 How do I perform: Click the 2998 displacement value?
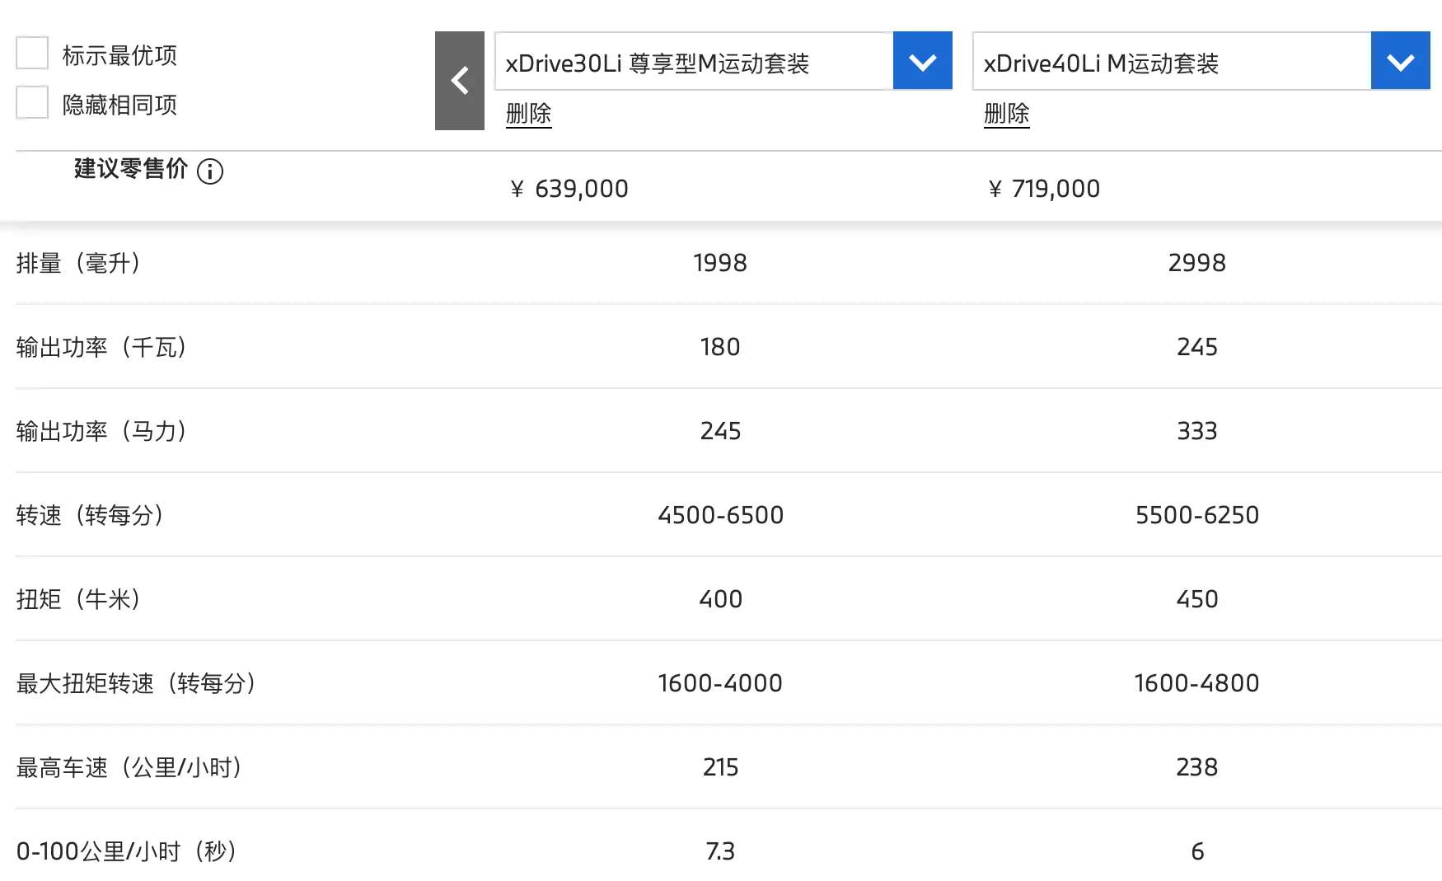point(1197,263)
